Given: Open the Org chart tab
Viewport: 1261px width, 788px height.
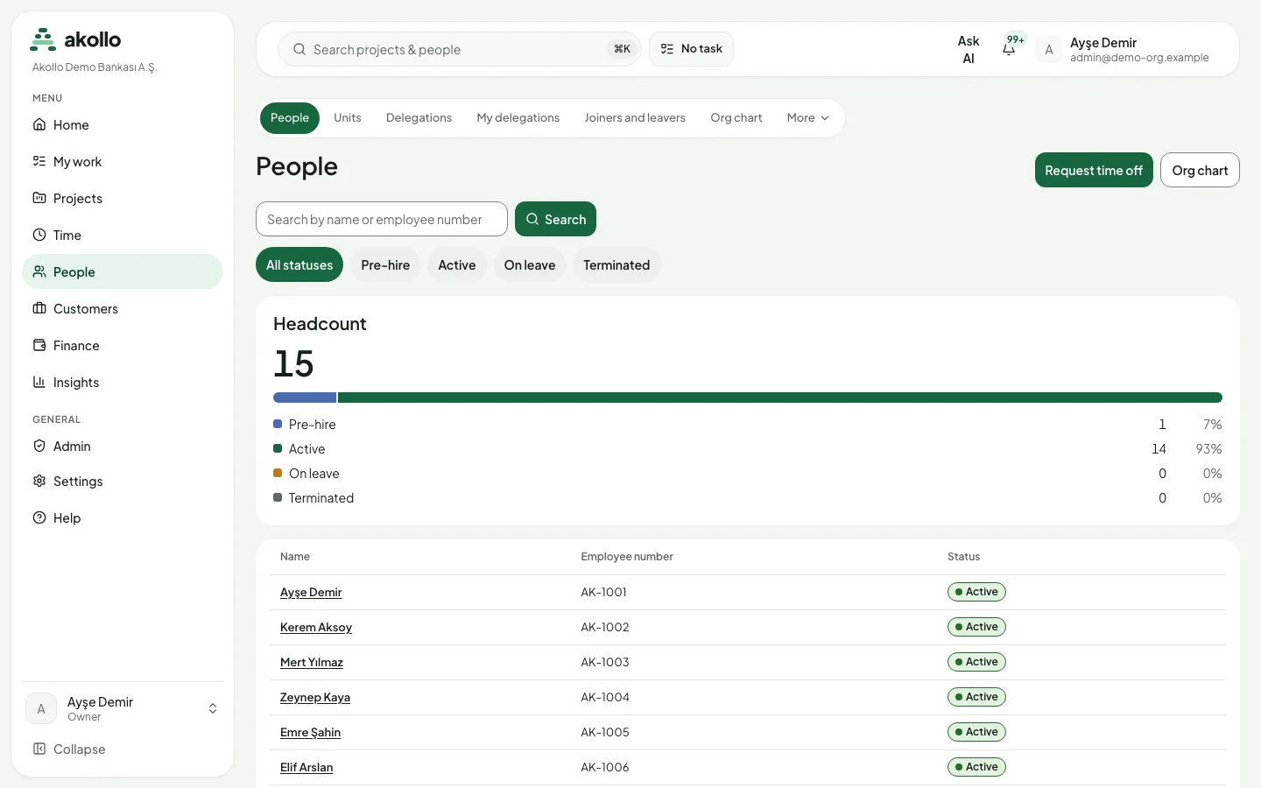Looking at the screenshot, I should pyautogui.click(x=736, y=118).
